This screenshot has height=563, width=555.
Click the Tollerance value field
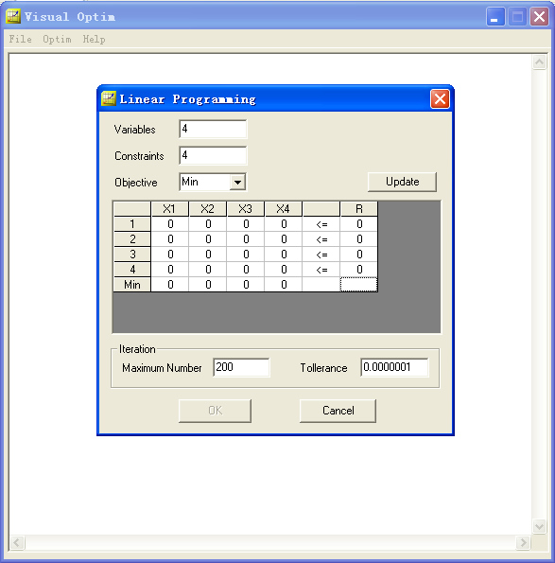point(394,367)
